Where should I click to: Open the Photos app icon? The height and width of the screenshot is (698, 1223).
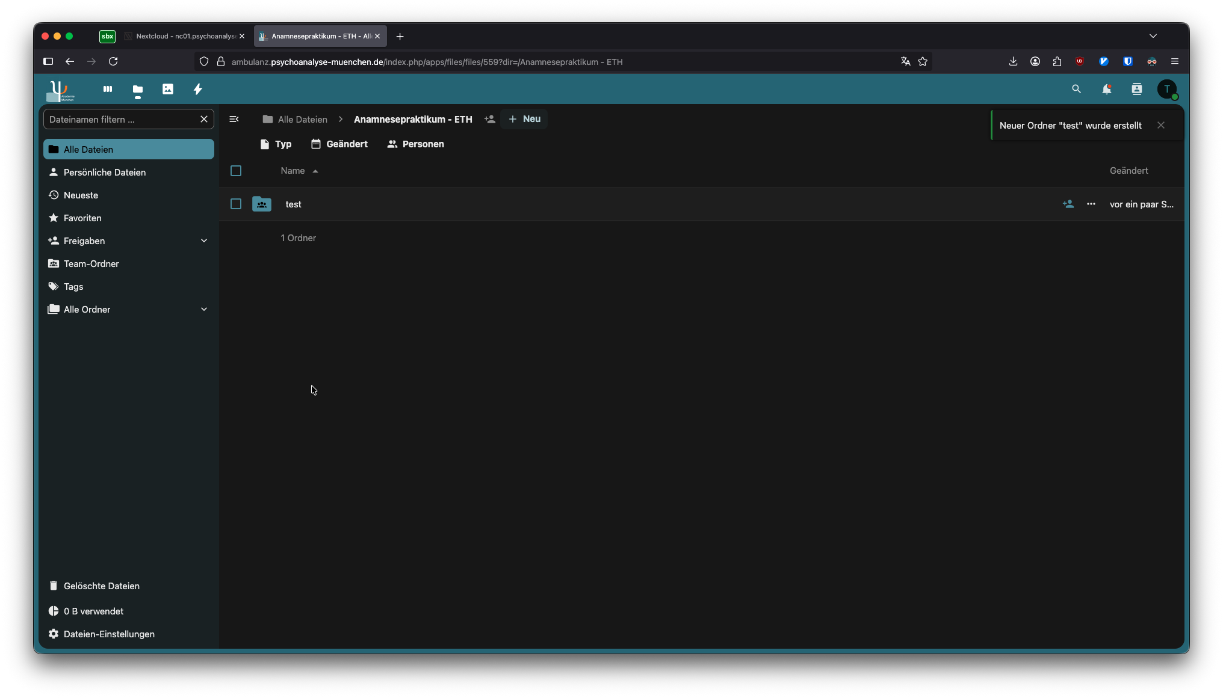[168, 89]
